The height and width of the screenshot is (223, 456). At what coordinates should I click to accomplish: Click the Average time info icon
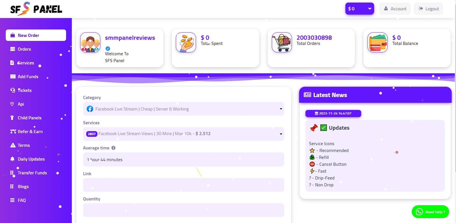113,148
